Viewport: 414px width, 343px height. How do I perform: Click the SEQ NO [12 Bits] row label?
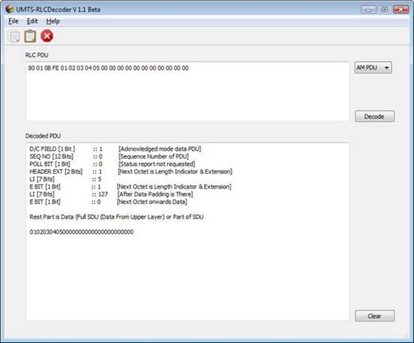pyautogui.click(x=51, y=156)
